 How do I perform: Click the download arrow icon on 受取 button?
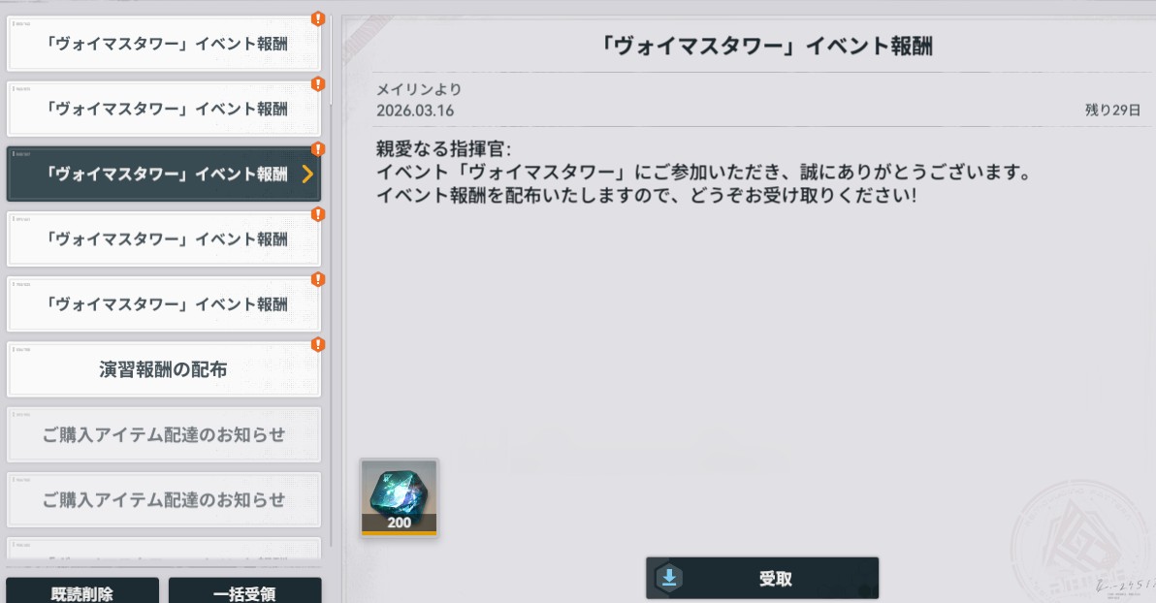669,578
